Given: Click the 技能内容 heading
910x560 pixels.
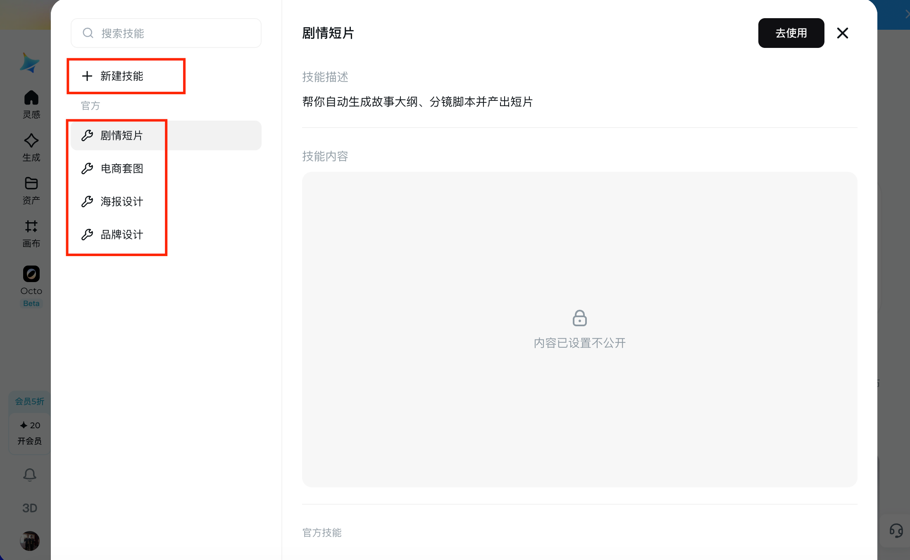Looking at the screenshot, I should click(x=325, y=156).
